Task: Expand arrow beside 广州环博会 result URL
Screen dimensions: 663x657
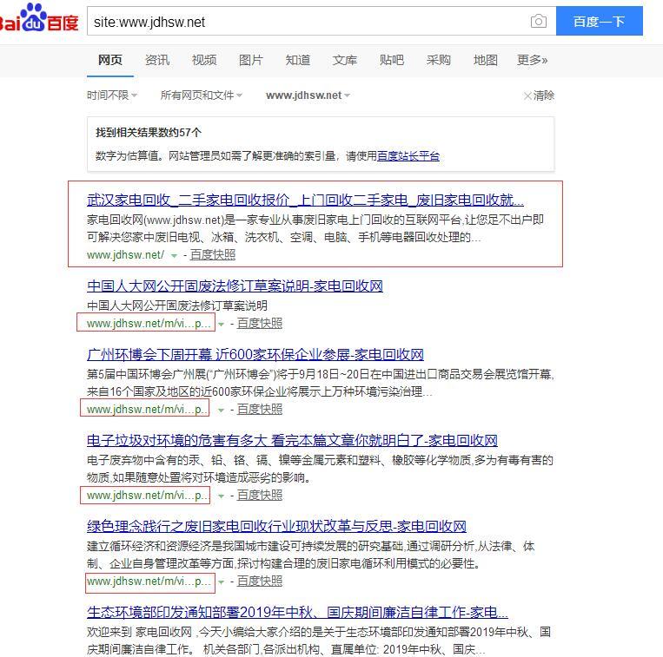Action: 221,410
